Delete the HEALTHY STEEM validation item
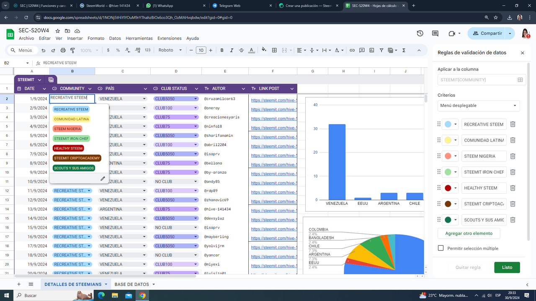Viewport: 536px width, 301px height. (x=513, y=188)
